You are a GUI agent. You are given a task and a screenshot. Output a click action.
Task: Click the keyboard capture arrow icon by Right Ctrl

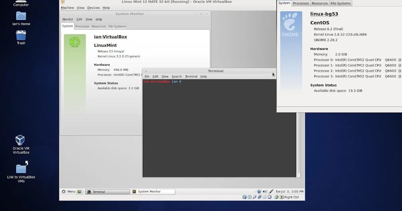(281, 197)
